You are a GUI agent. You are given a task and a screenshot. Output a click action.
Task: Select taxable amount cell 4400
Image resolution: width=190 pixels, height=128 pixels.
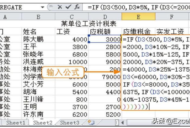tap(105, 92)
